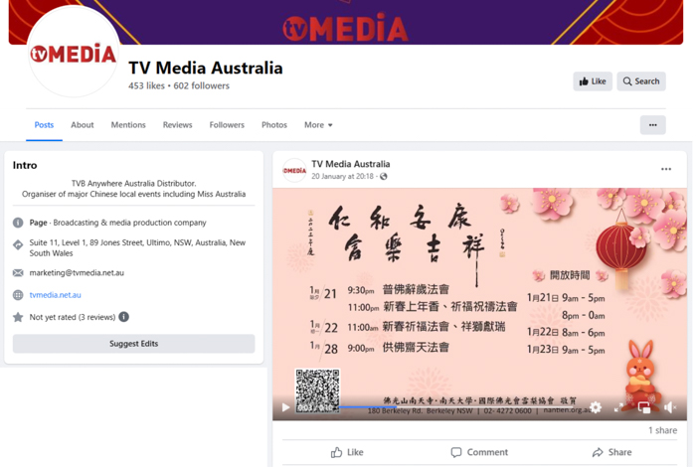This screenshot has height=467, width=696.
Task: Open picture-in-picture for the video
Action: point(644,407)
